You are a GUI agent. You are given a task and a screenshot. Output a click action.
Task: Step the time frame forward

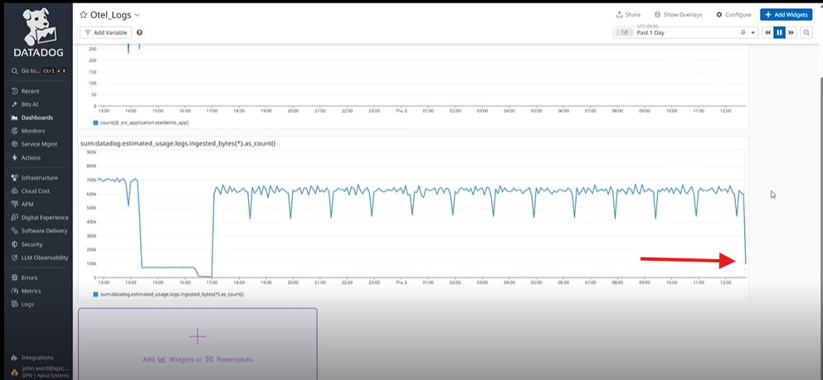click(791, 32)
